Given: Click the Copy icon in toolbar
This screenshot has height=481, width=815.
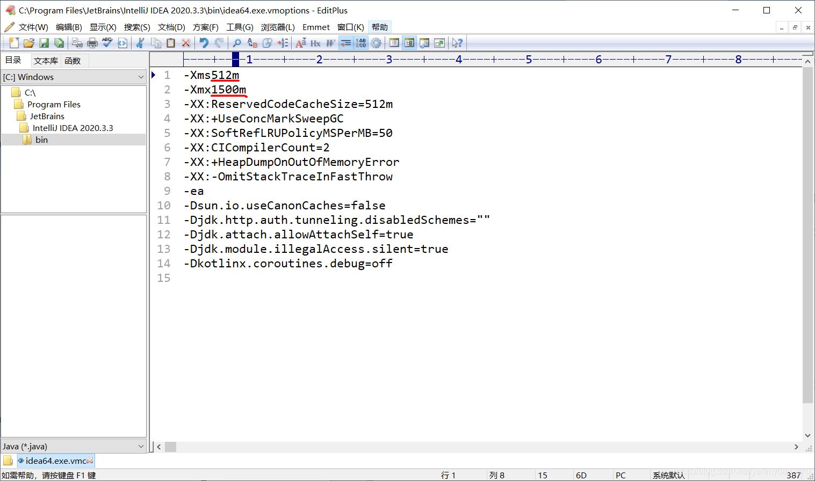Looking at the screenshot, I should click(x=156, y=43).
